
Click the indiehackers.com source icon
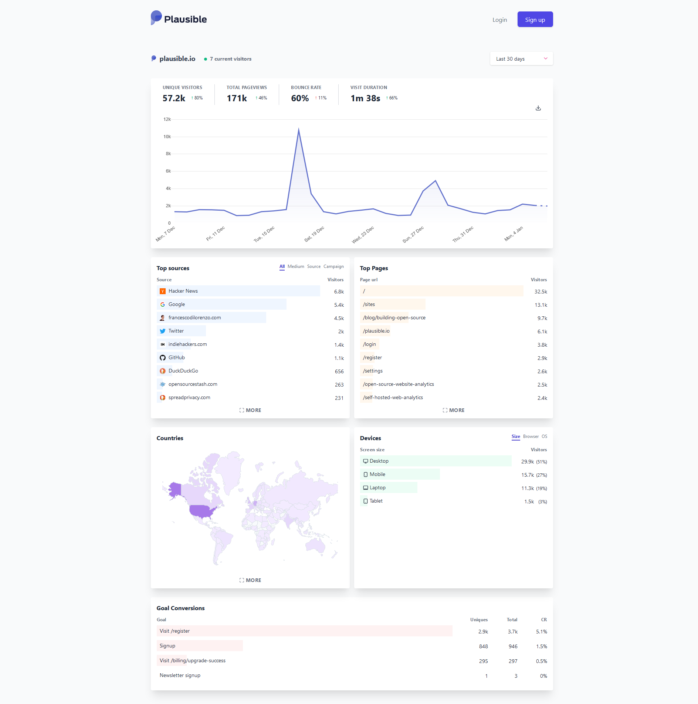point(163,344)
